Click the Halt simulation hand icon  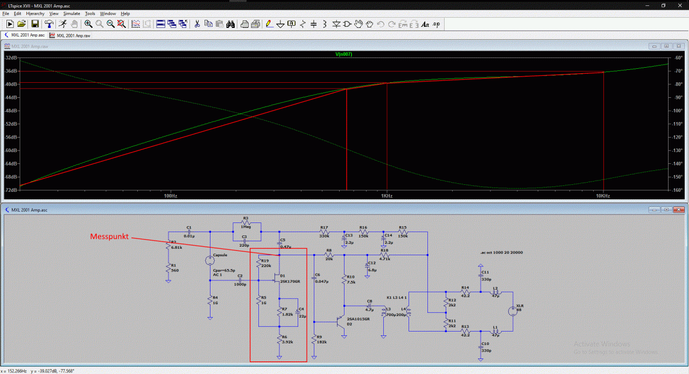(x=74, y=24)
